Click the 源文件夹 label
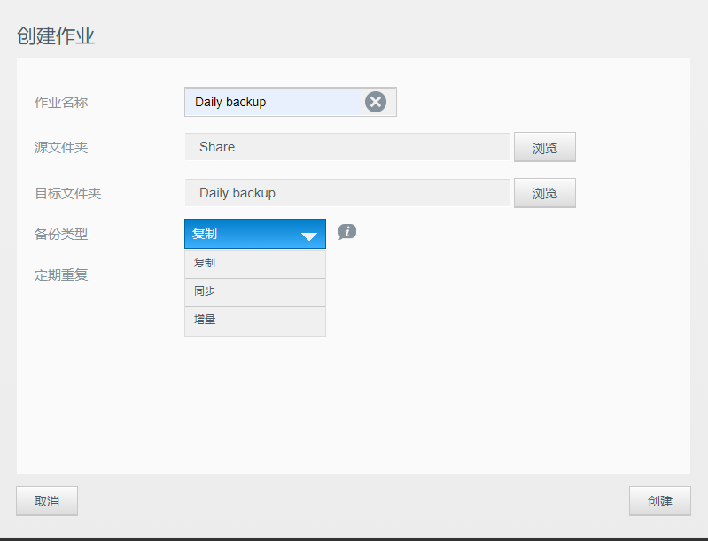The image size is (708, 541). coord(61,148)
